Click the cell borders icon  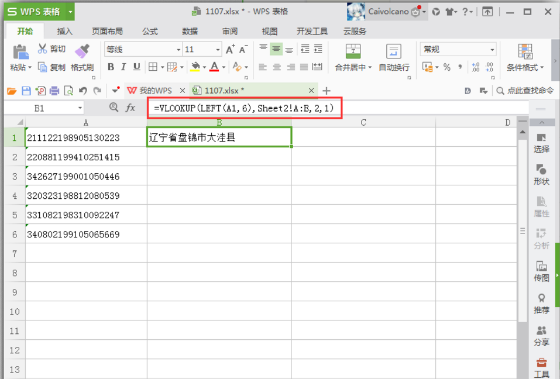click(x=153, y=67)
